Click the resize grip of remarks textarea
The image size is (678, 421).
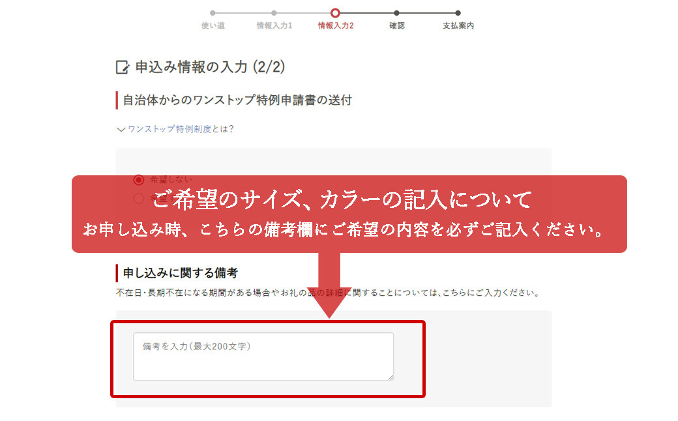pos(391,377)
